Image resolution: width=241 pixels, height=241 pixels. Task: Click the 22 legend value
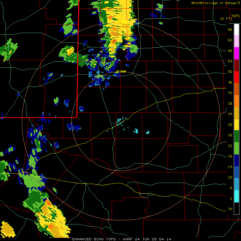tap(230, 146)
